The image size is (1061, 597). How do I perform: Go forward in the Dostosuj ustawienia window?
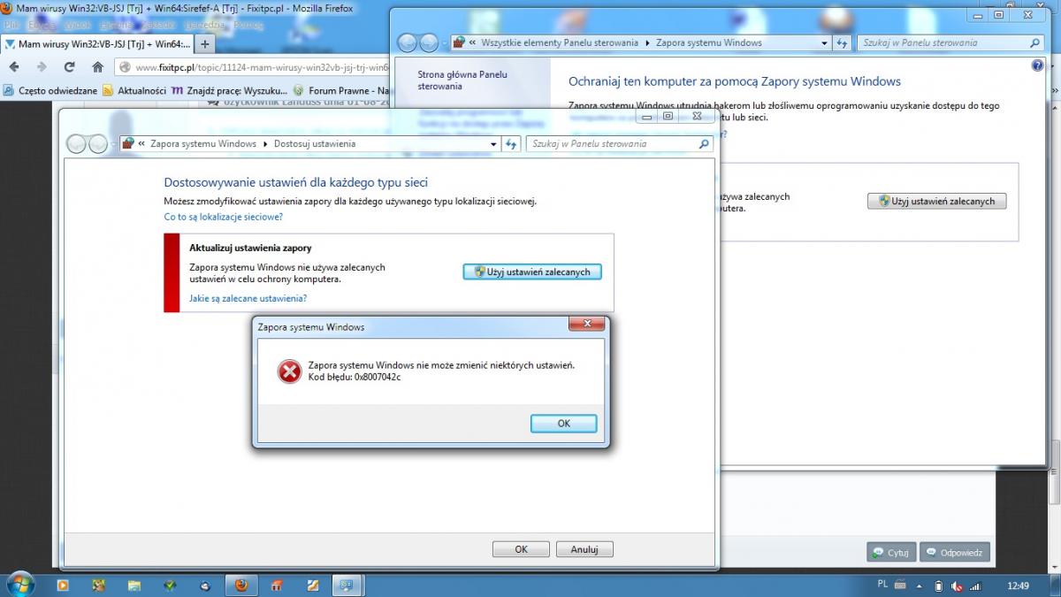98,144
